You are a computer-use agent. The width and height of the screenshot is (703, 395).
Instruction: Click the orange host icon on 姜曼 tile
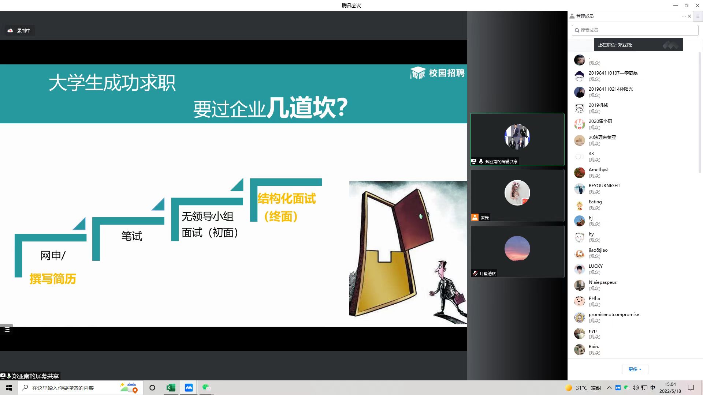[x=475, y=217]
